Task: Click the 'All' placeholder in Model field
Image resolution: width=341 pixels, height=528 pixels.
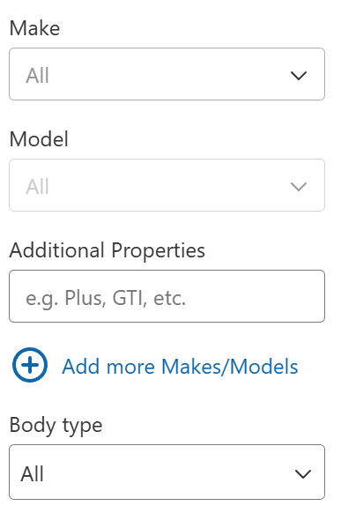Action: click(x=38, y=187)
